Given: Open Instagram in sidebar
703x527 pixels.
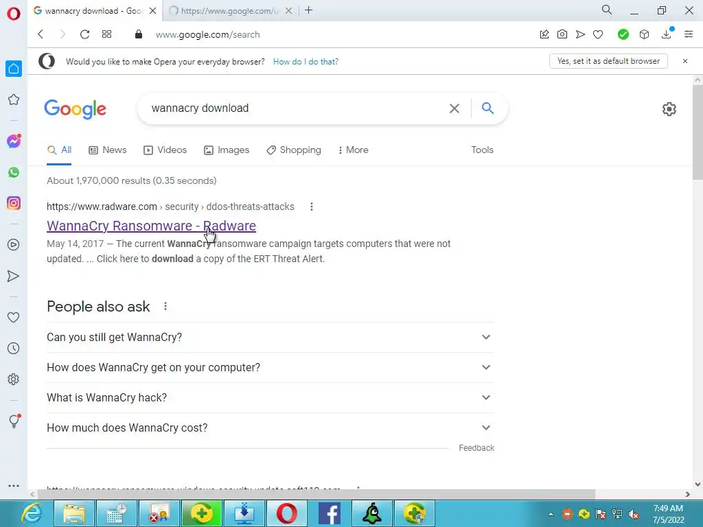Looking at the screenshot, I should (x=14, y=203).
